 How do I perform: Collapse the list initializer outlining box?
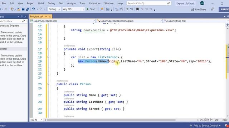tap(48, 57)
